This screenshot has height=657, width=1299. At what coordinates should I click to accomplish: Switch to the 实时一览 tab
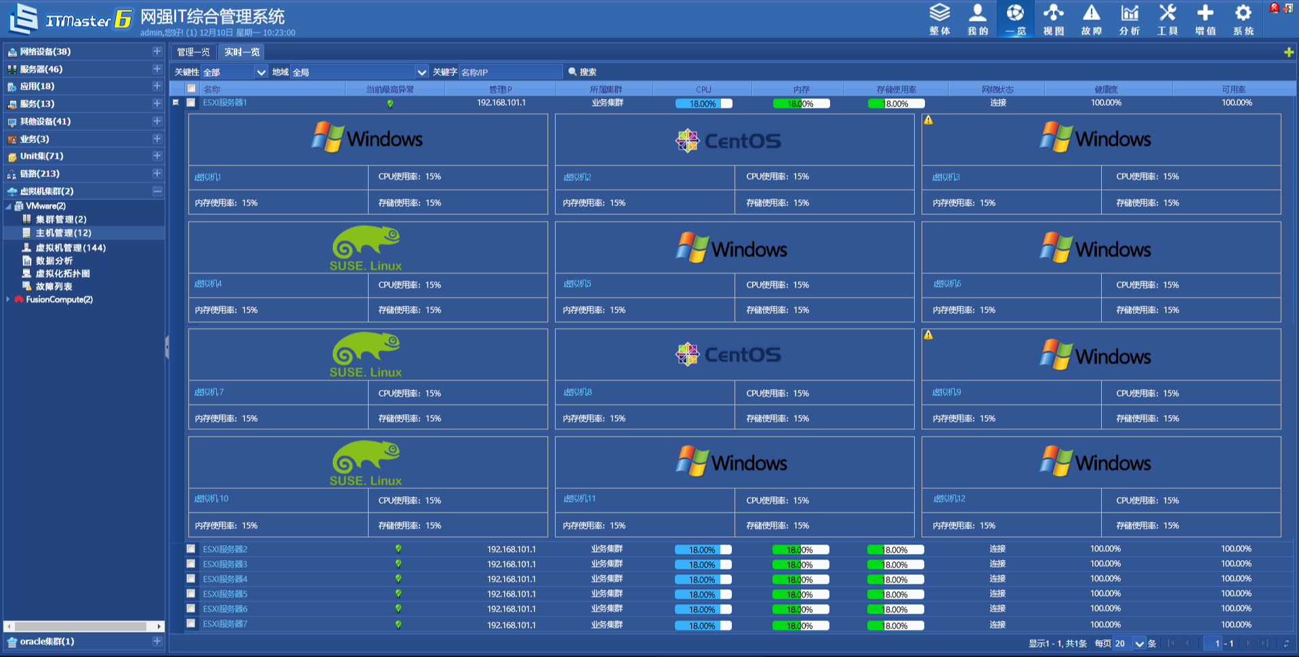(242, 52)
